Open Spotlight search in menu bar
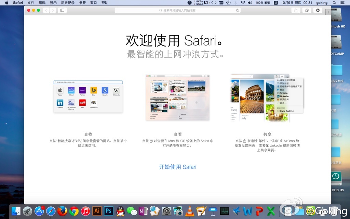The image size is (350, 219). click(334, 3)
